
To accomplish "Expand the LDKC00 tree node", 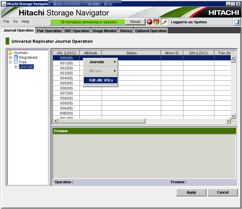I will coord(16,67).
